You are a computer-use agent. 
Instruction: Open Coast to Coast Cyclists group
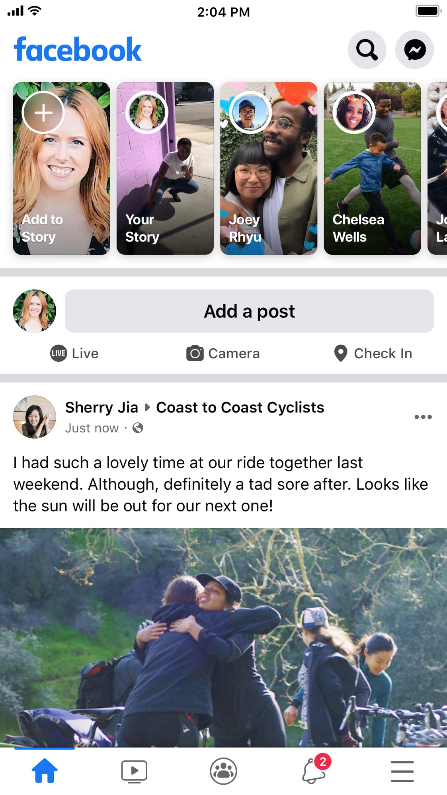(x=240, y=407)
